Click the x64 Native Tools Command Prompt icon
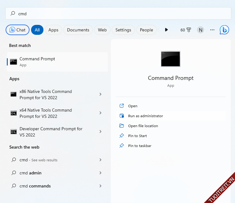 point(13,113)
